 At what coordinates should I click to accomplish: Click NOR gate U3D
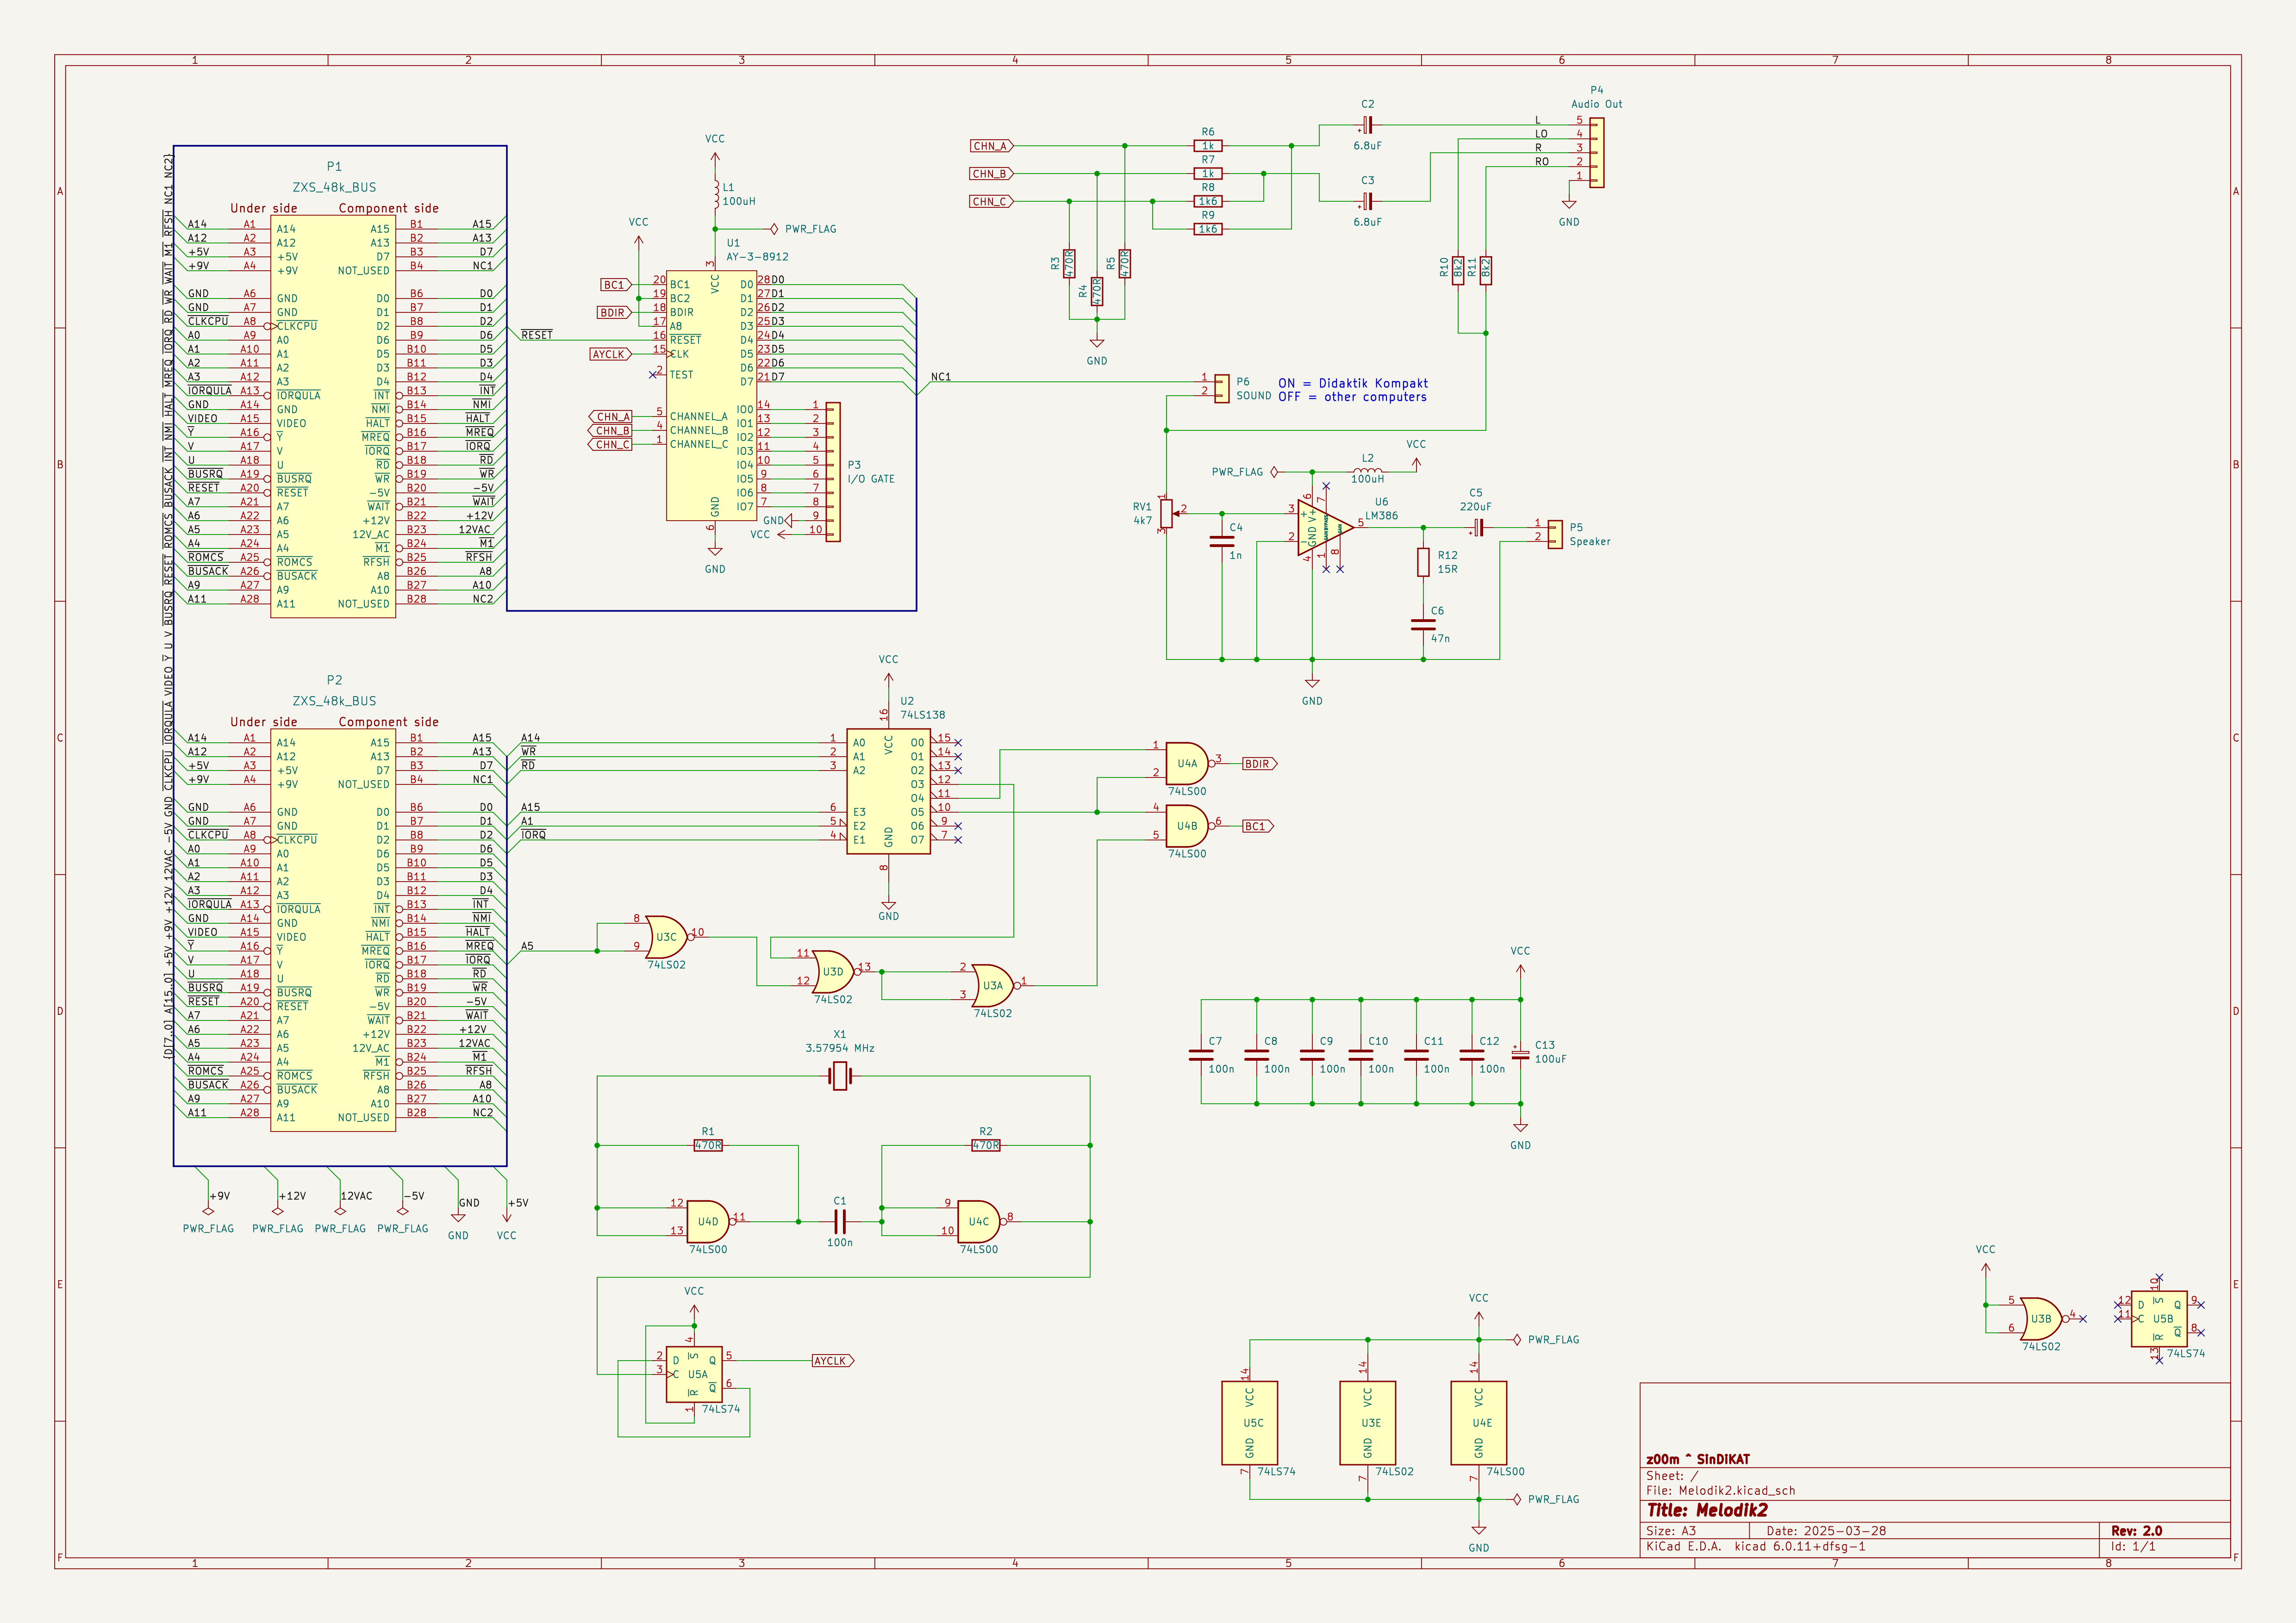pyautogui.click(x=833, y=971)
